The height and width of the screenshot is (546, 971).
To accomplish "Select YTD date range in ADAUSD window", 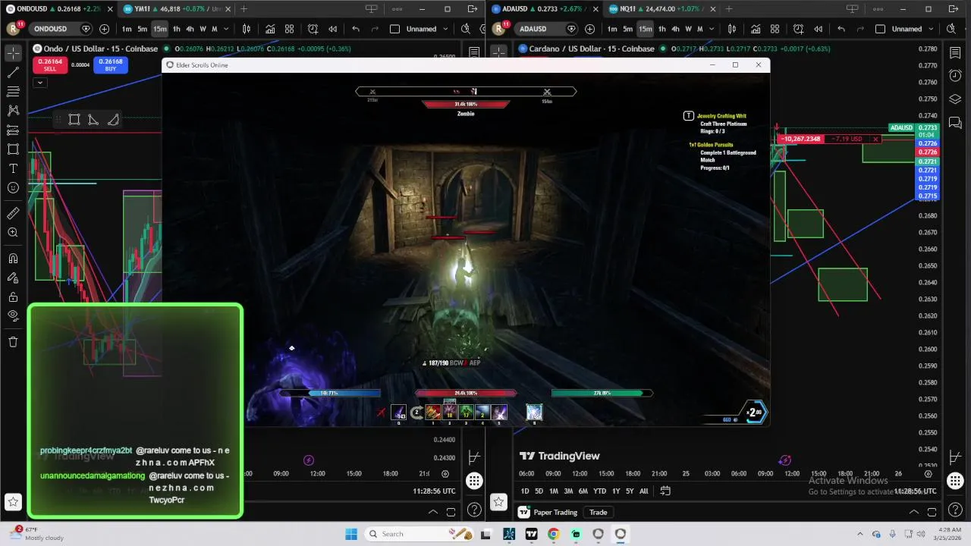I will 599,491.
